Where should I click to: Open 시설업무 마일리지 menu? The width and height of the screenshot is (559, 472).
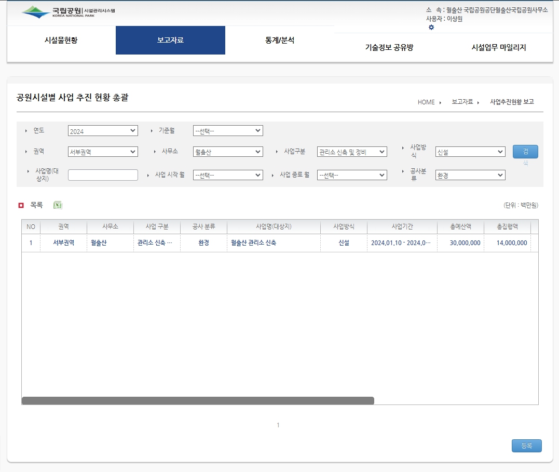tap(498, 47)
